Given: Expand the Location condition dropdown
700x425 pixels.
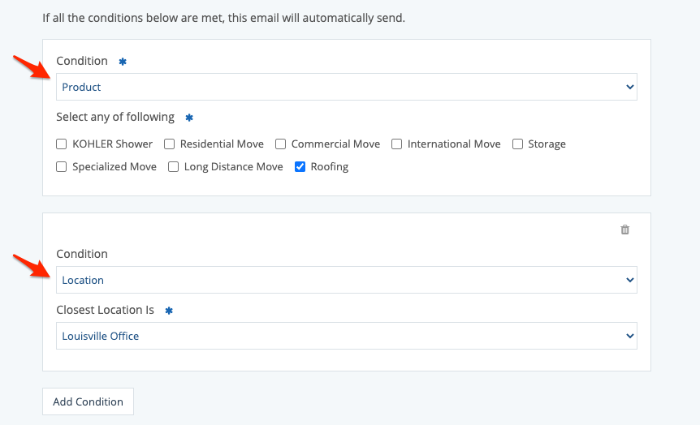Looking at the screenshot, I should coord(346,280).
